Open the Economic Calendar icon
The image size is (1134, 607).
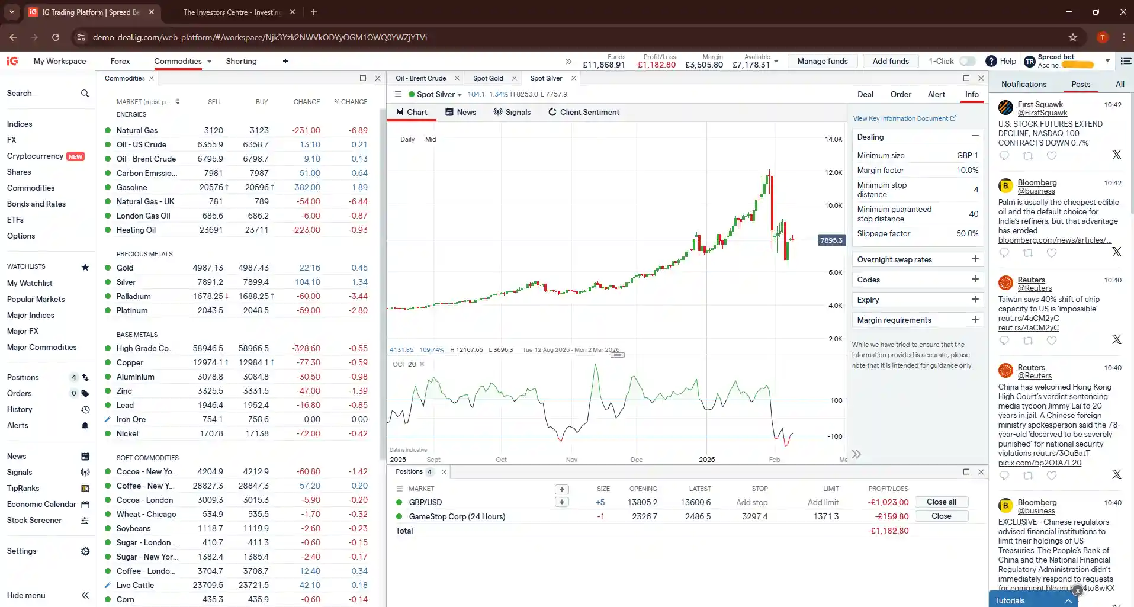(x=85, y=504)
